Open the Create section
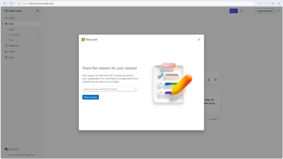The height and width of the screenshot is (159, 283). [x=12, y=51]
